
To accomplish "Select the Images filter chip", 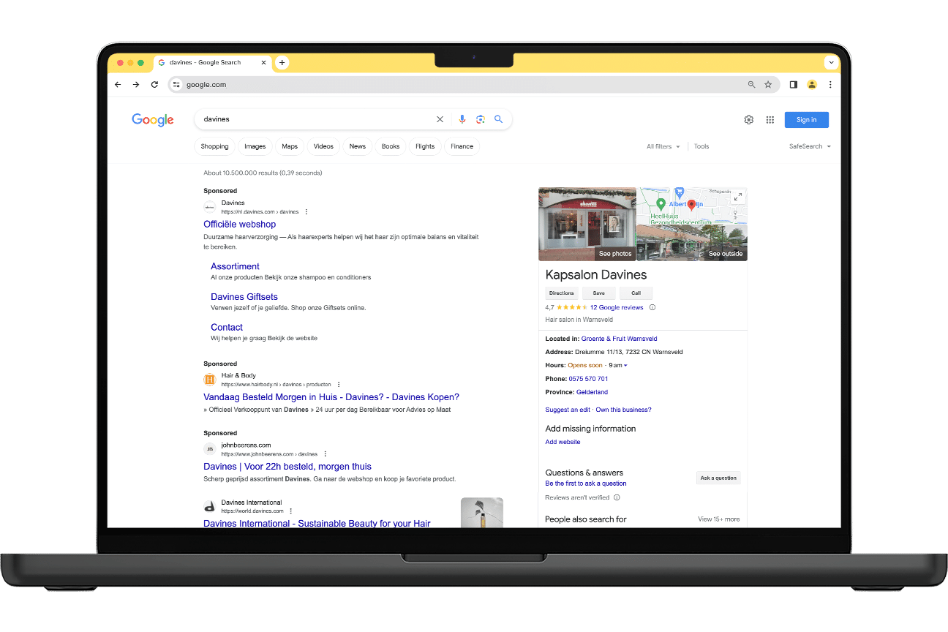I will click(x=255, y=146).
